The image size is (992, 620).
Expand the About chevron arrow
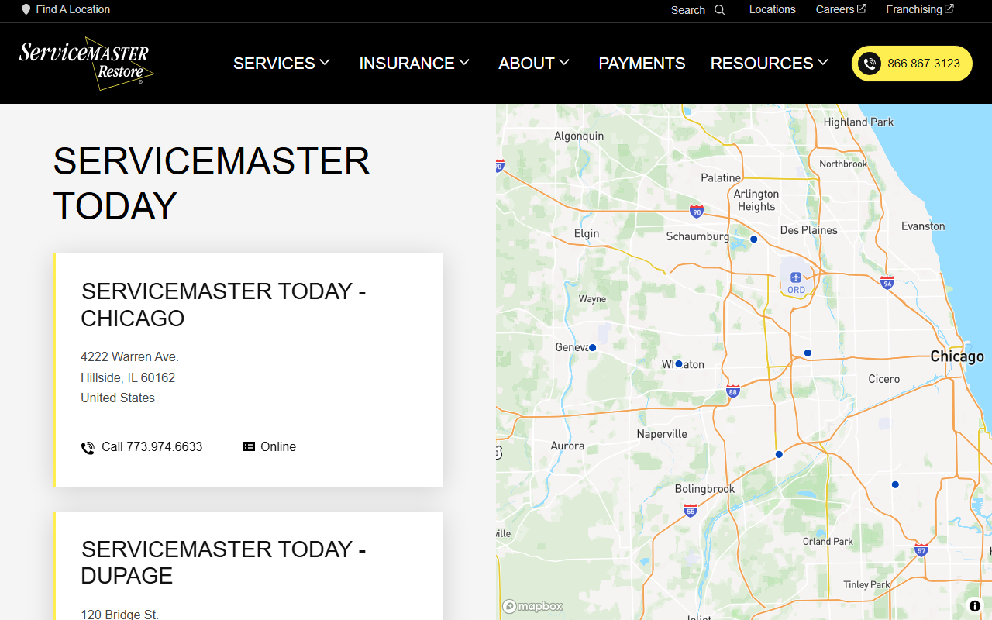tap(564, 62)
